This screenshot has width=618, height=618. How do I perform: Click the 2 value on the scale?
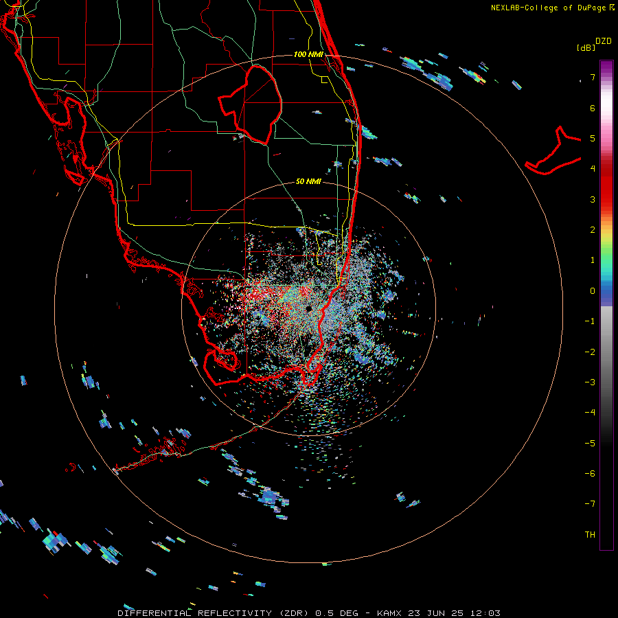click(593, 230)
